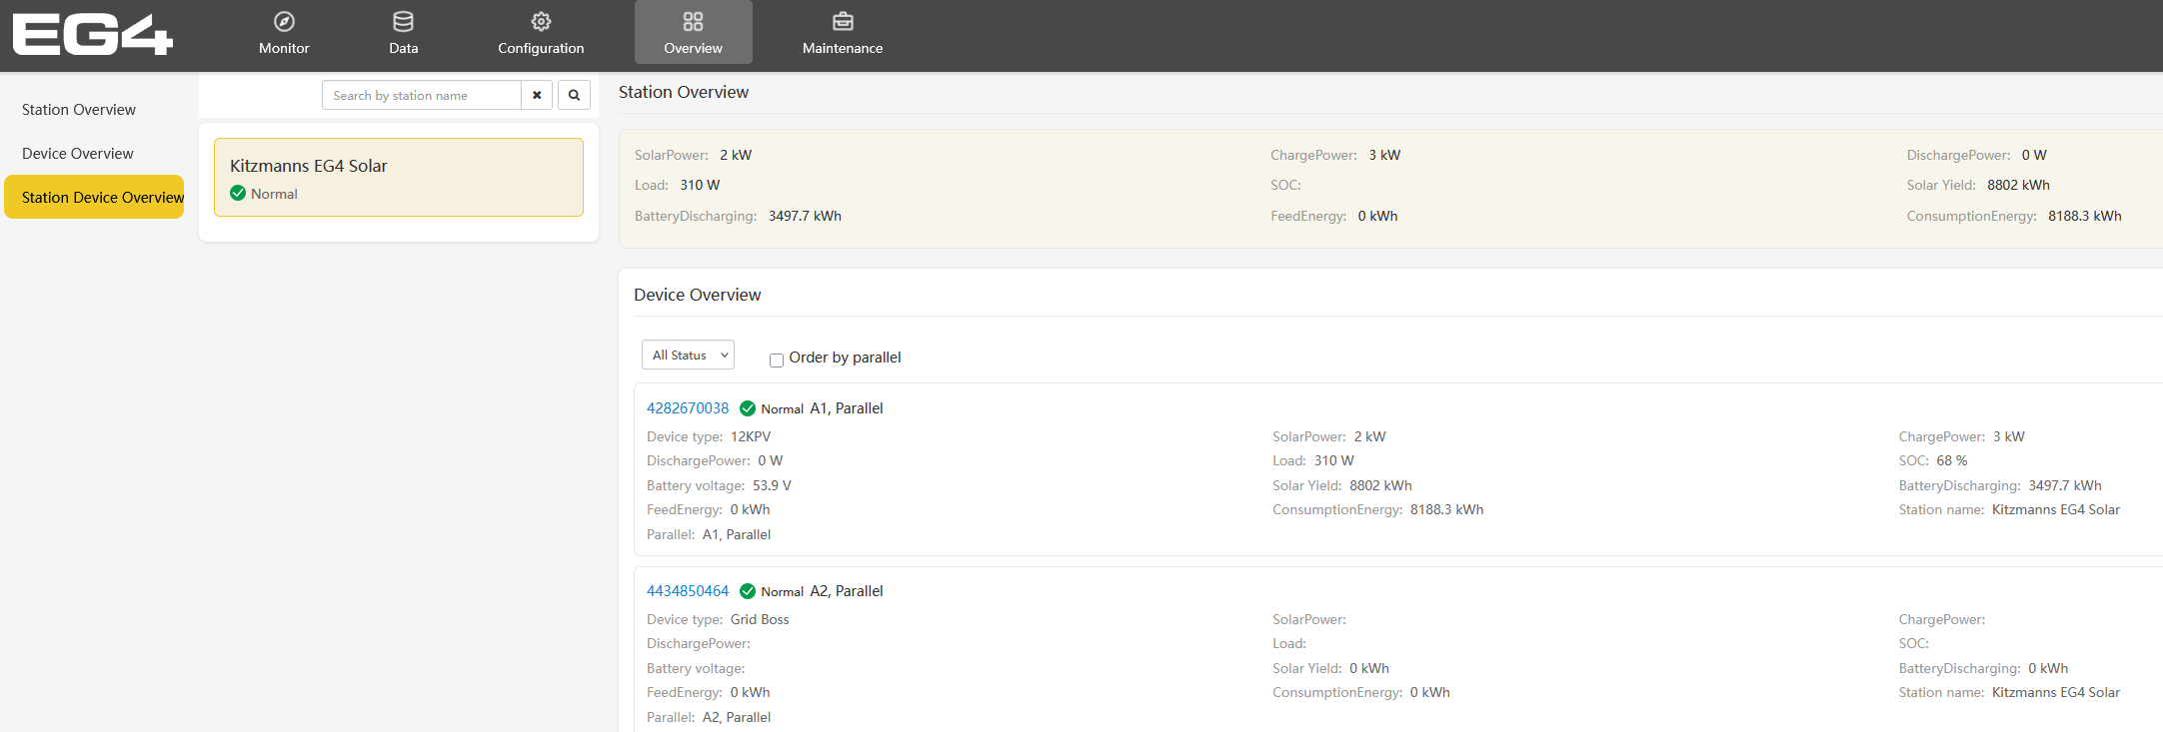
Task: Select Station Device Overview sidebar item
Action: pos(95,198)
